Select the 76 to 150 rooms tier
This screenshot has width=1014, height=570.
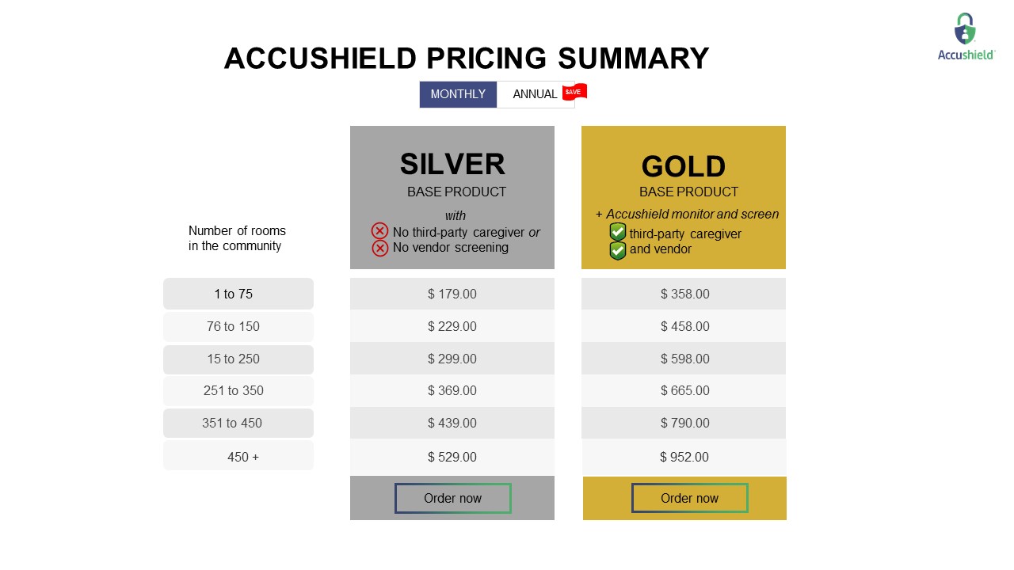pos(238,326)
